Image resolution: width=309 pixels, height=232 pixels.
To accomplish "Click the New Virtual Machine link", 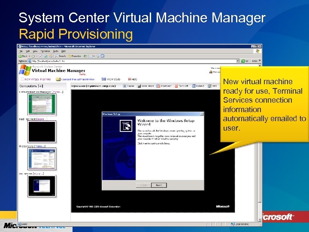I will [38, 79].
